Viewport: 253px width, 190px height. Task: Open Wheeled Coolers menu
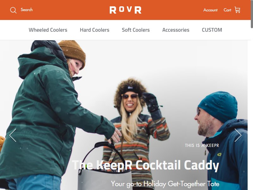pos(48,30)
